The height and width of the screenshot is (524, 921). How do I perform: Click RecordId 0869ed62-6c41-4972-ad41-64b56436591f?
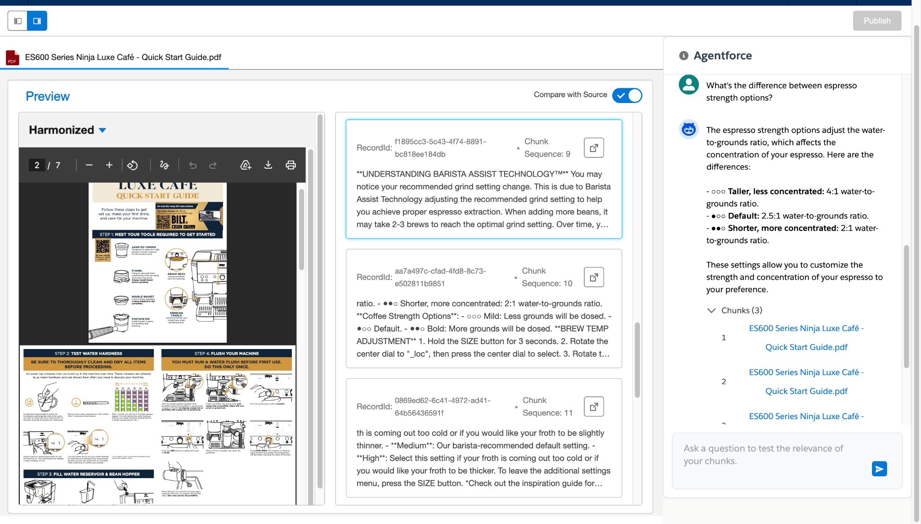point(443,407)
